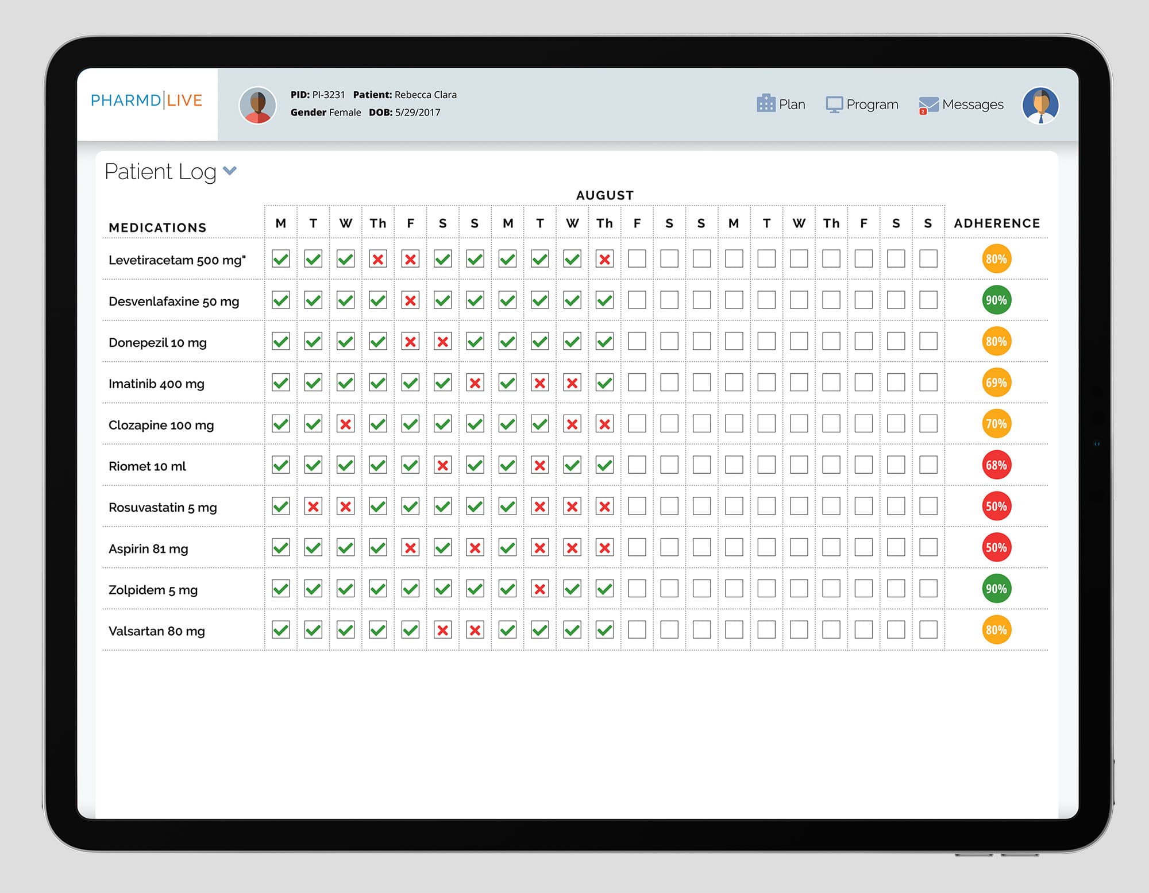The width and height of the screenshot is (1149, 893).
Task: Click the Program monitor icon
Action: (834, 105)
